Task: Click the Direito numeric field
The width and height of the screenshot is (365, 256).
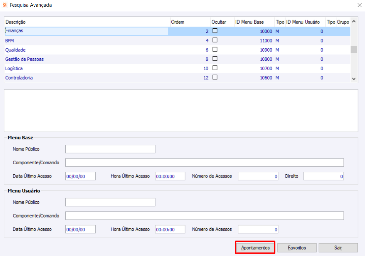Action: [x=324, y=176]
